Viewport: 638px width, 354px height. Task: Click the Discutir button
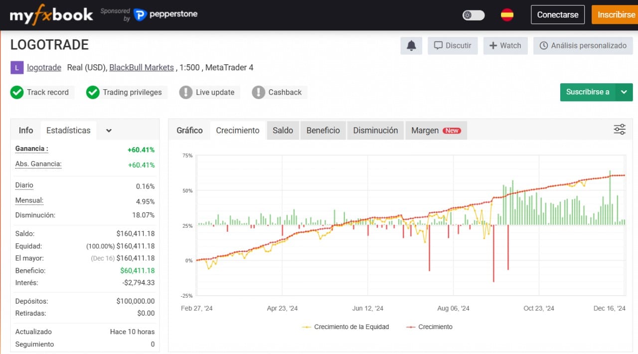[453, 46]
